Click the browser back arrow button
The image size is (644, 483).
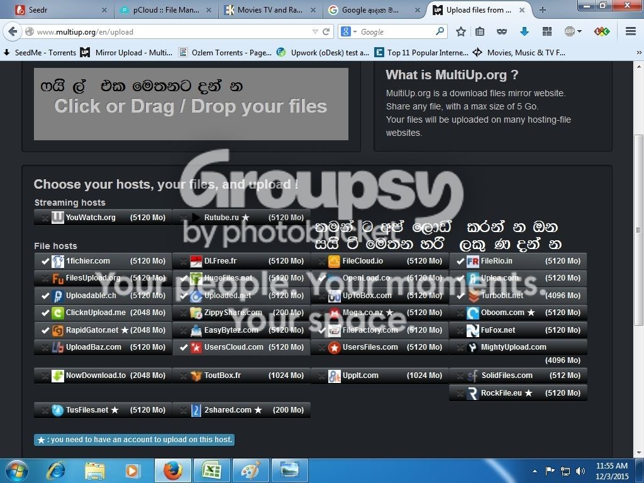(x=13, y=31)
